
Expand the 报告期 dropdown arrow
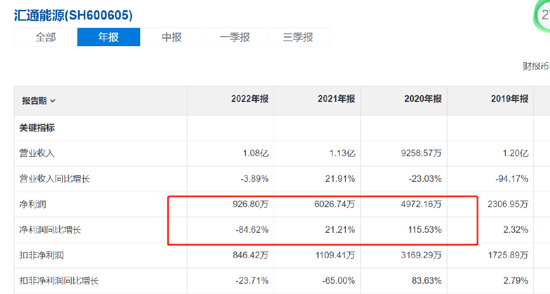click(53, 101)
